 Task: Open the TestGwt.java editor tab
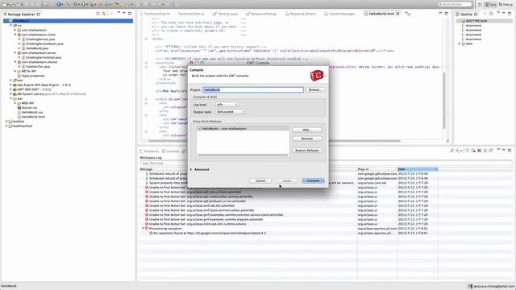[x=225, y=14]
